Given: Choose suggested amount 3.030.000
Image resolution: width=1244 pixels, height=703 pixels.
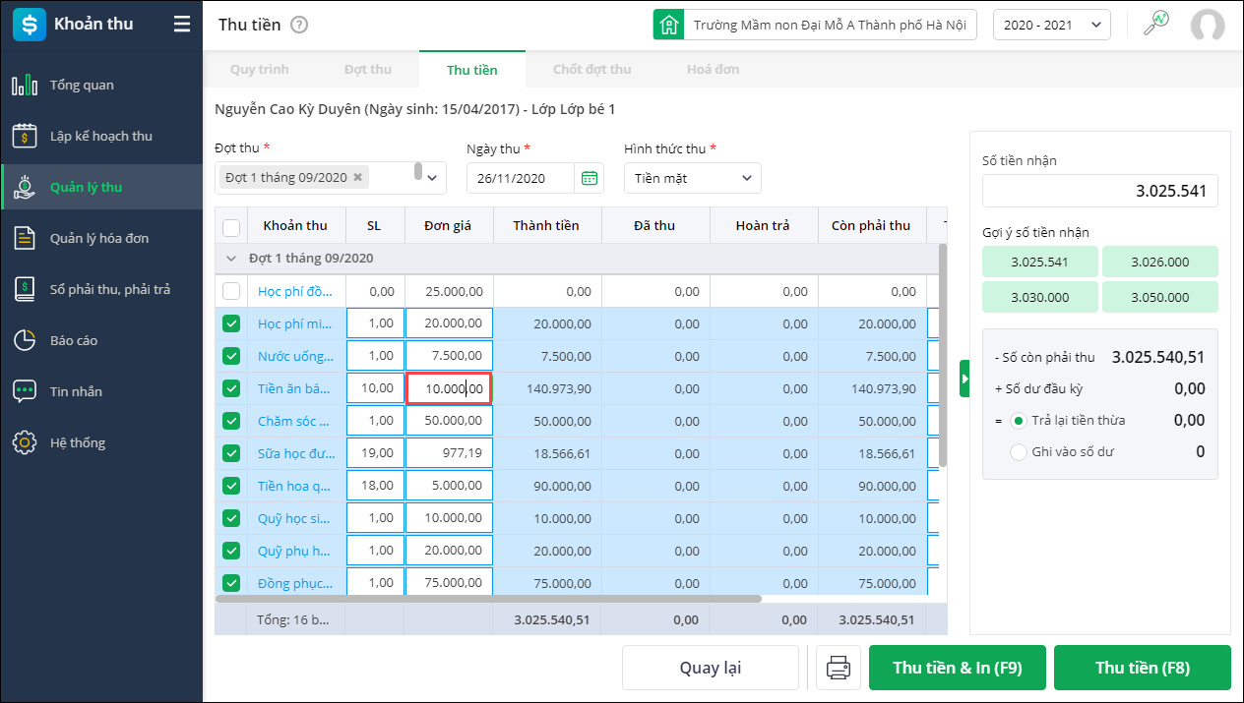Looking at the screenshot, I should coord(1040,297).
